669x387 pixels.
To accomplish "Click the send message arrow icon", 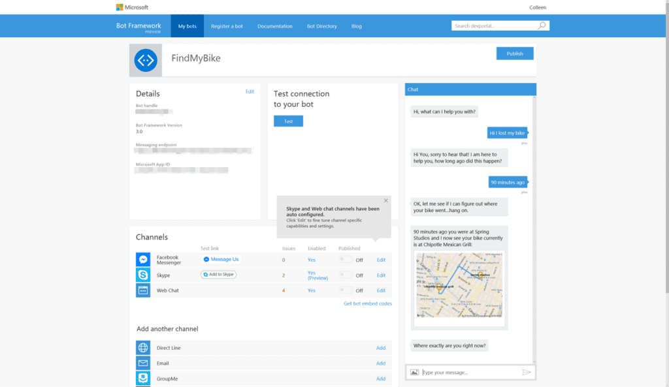I will (527, 372).
